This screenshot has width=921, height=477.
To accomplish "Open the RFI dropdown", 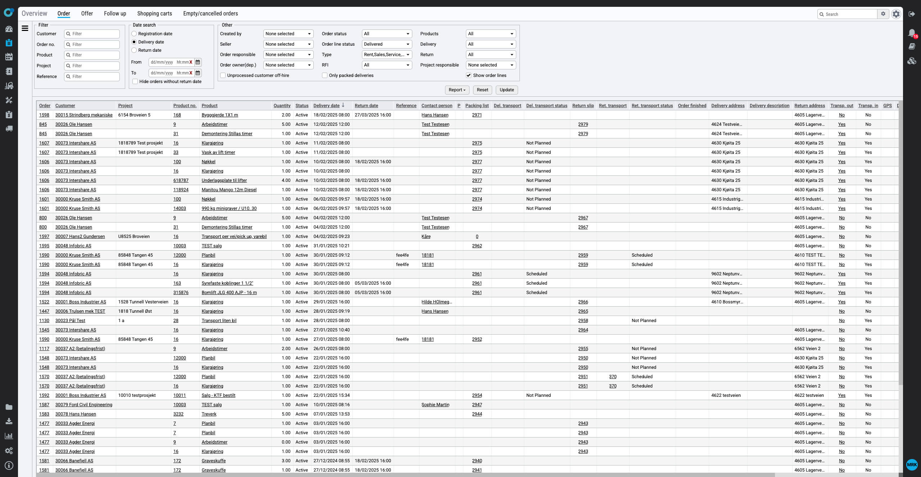I will [387, 65].
